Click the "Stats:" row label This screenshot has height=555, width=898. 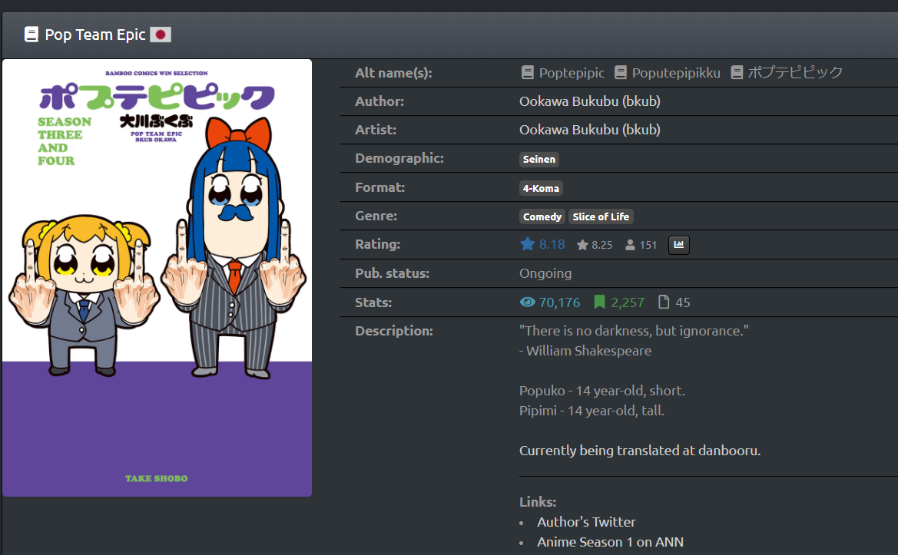(373, 302)
